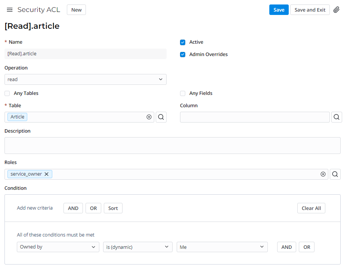Image resolution: width=347 pixels, height=269 pixels.
Task: Open the Me value dropdown
Action: coord(222,247)
